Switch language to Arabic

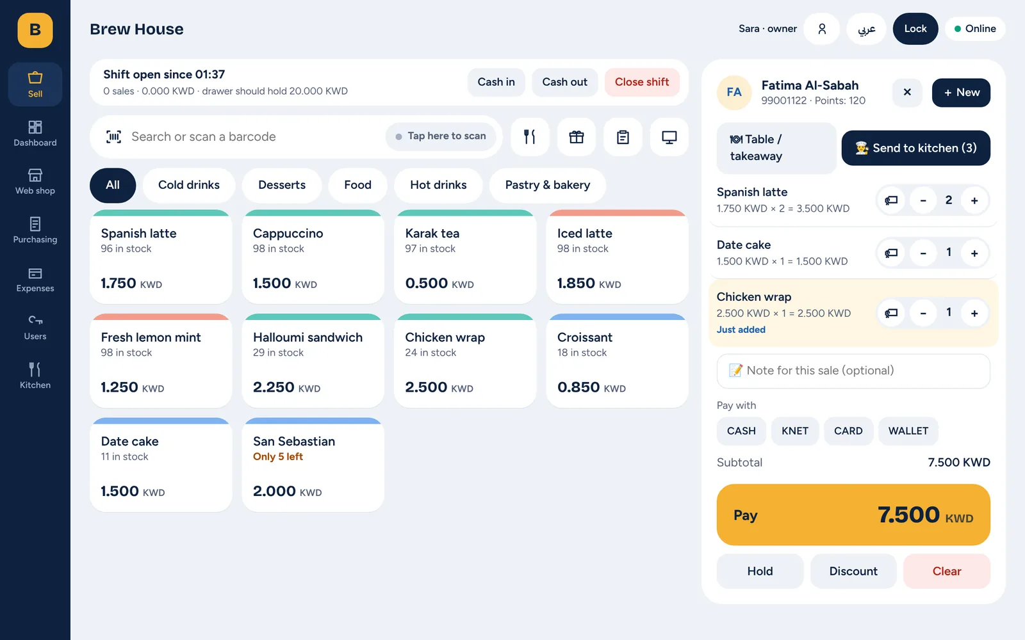click(x=867, y=29)
